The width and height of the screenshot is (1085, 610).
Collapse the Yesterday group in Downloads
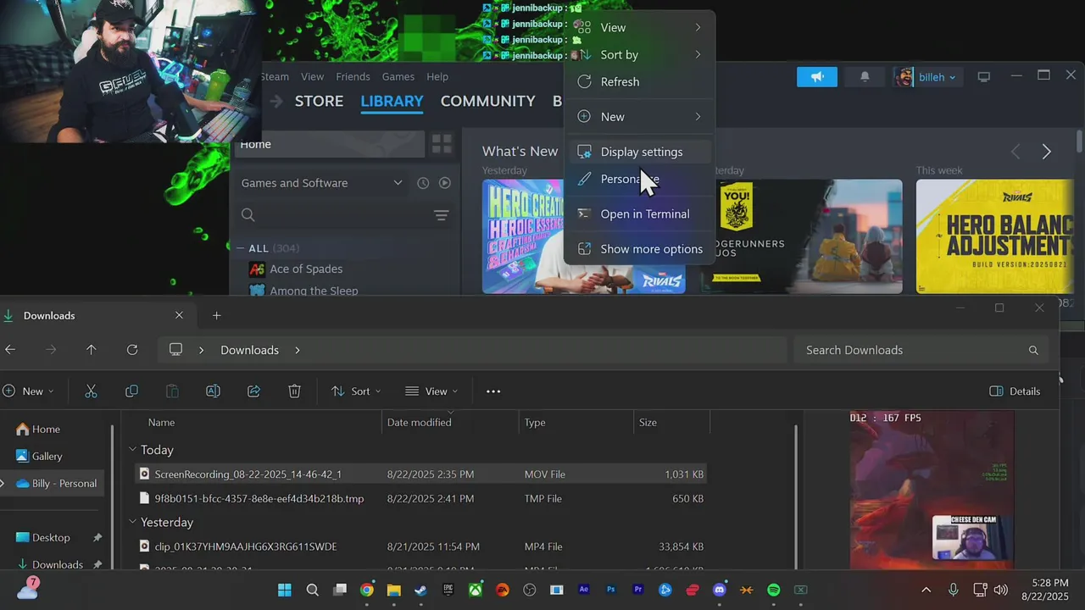click(132, 522)
